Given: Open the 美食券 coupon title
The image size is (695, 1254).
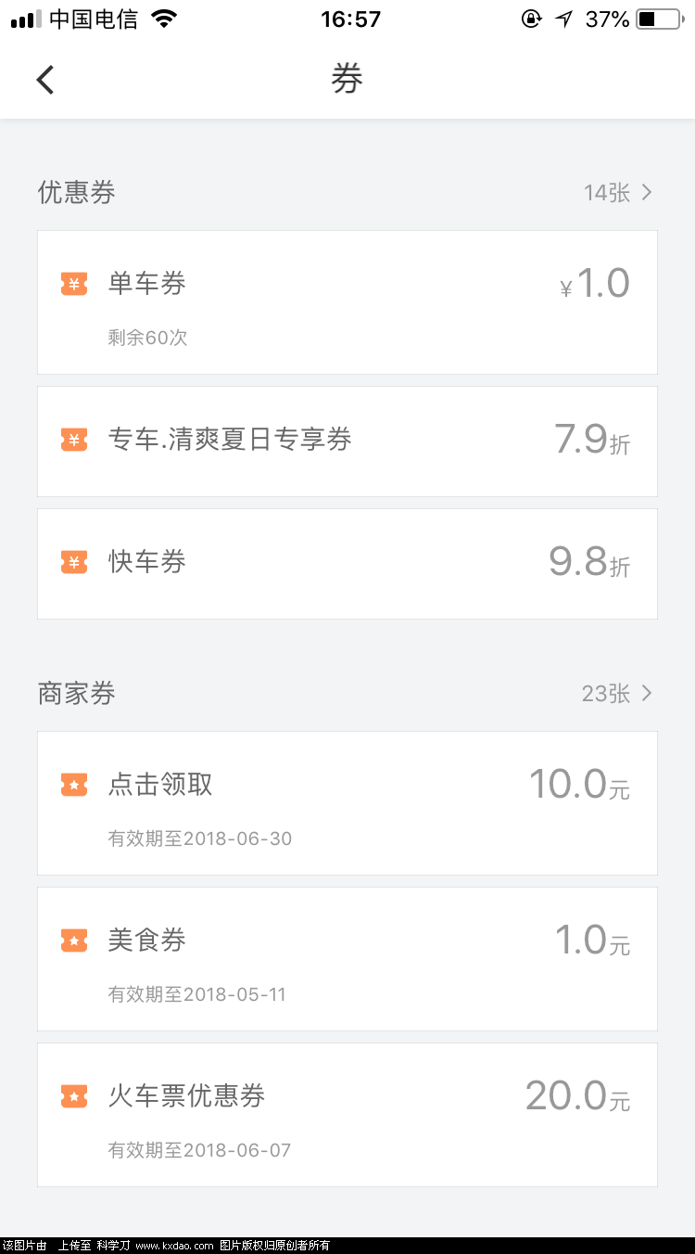Looking at the screenshot, I should point(147,940).
